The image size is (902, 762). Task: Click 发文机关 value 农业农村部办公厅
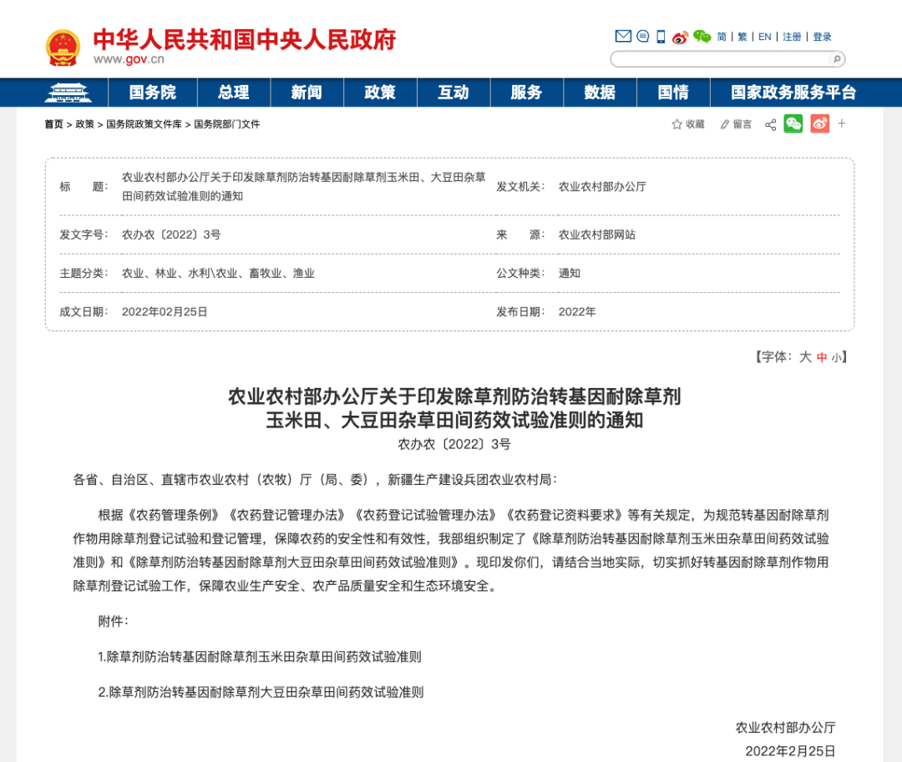pos(602,186)
